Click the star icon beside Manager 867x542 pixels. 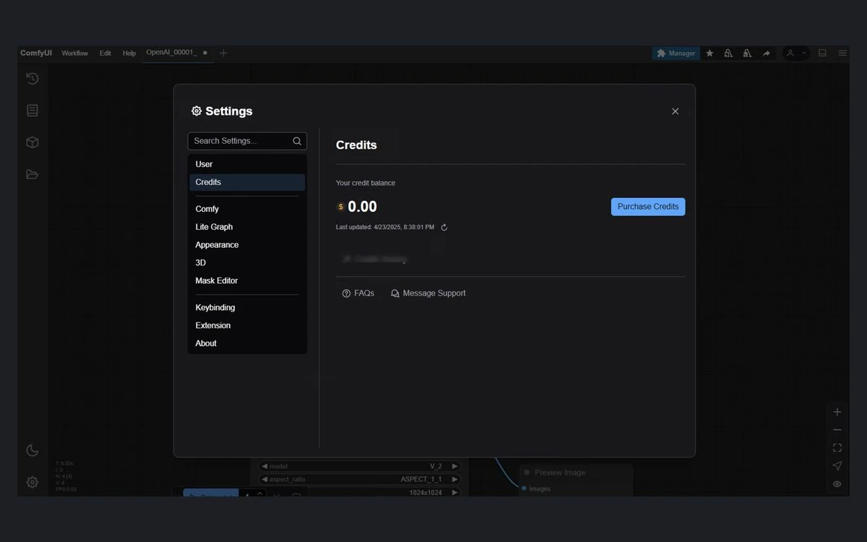coord(709,53)
